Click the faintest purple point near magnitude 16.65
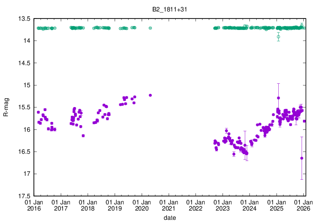This screenshot has width=317, height=222. pyautogui.click(x=302, y=158)
